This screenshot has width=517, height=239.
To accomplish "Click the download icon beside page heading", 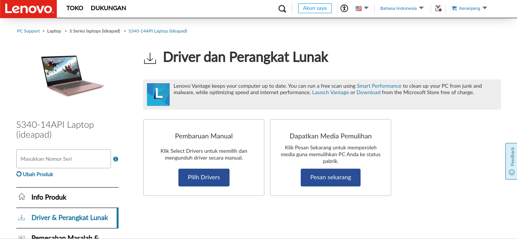I will click(150, 58).
